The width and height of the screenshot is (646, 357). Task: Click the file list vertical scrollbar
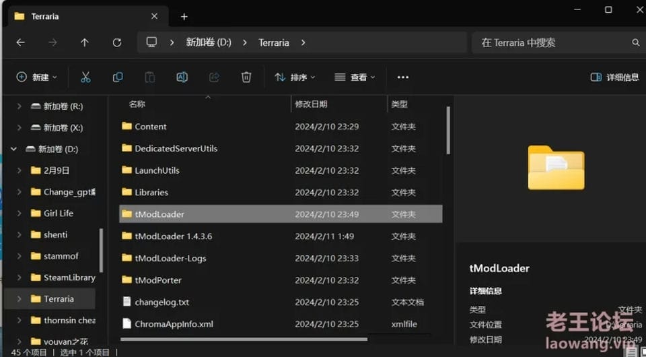pyautogui.click(x=448, y=130)
